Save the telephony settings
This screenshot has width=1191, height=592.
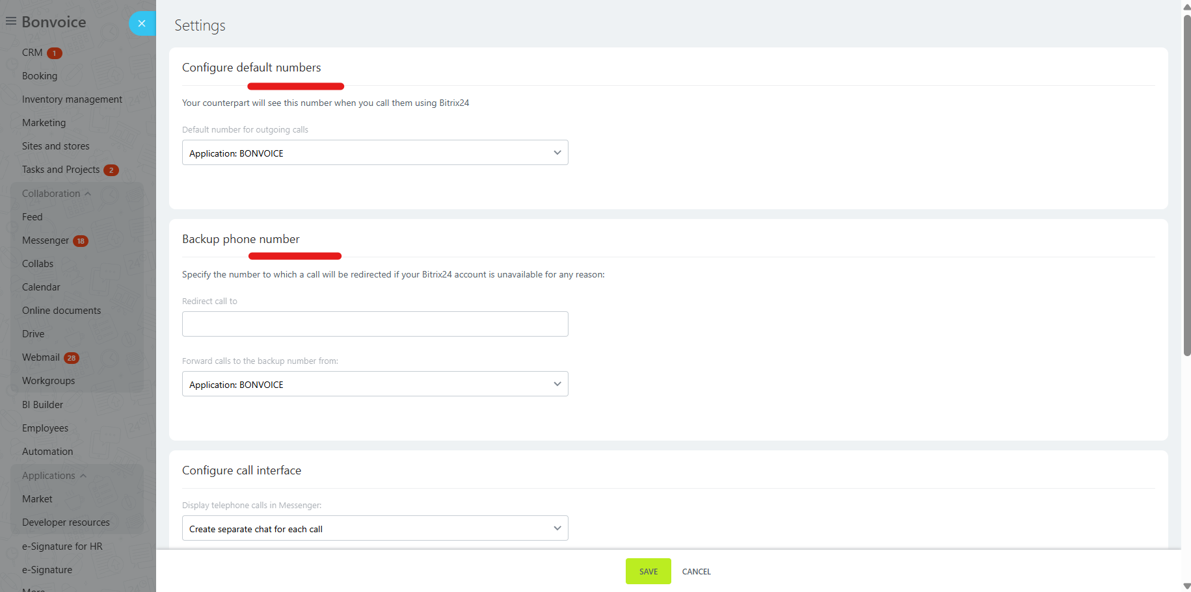648,571
